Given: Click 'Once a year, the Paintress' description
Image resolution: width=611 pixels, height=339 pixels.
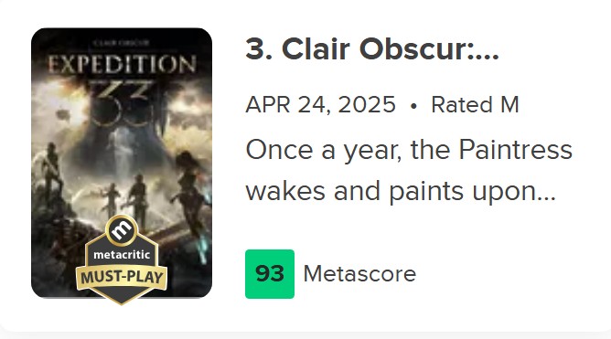Looking at the screenshot, I should [x=409, y=150].
